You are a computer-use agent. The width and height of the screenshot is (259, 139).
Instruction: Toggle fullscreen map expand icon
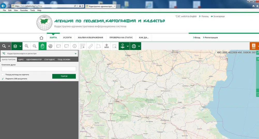258,52
